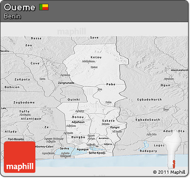Click the Ouinhi region label
The image size is (190, 178).
74,99
